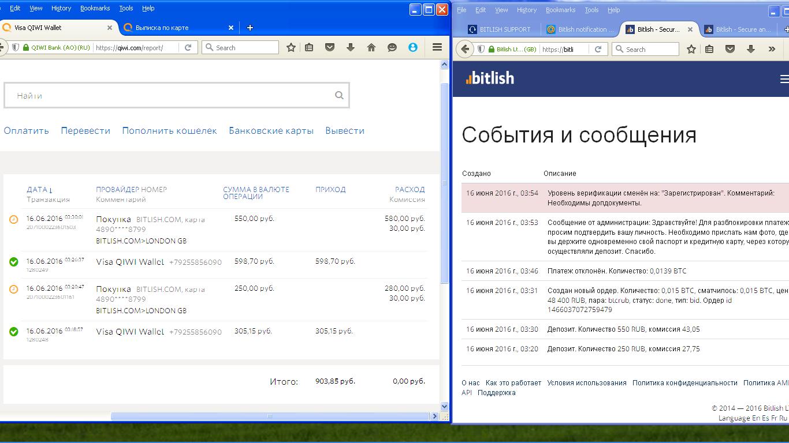The width and height of the screenshot is (789, 443).
Task: Click QIWI vertical scrollbar down arrow
Action: pos(444,406)
